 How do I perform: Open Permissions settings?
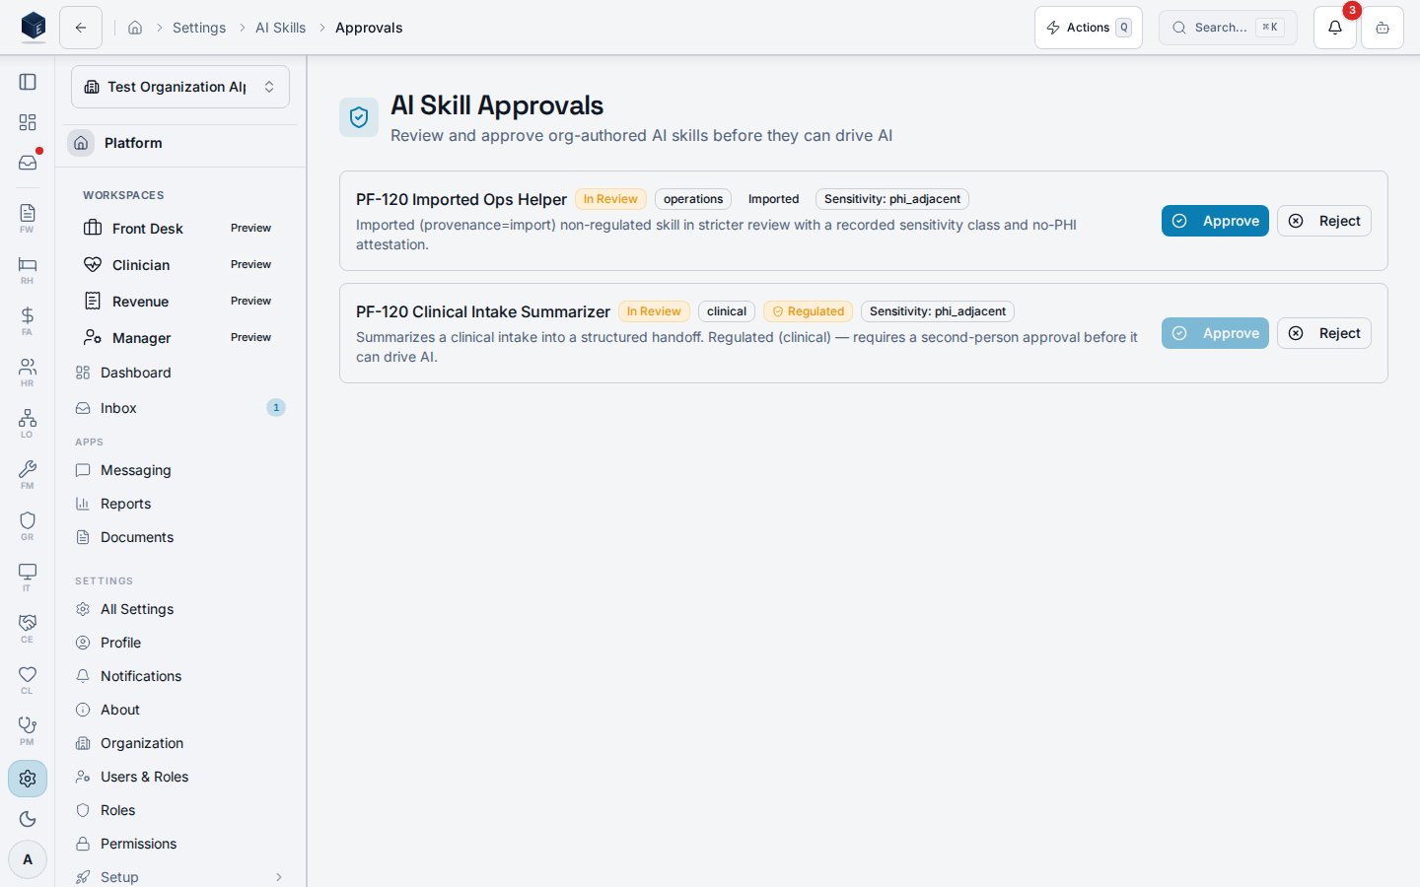pos(180,844)
